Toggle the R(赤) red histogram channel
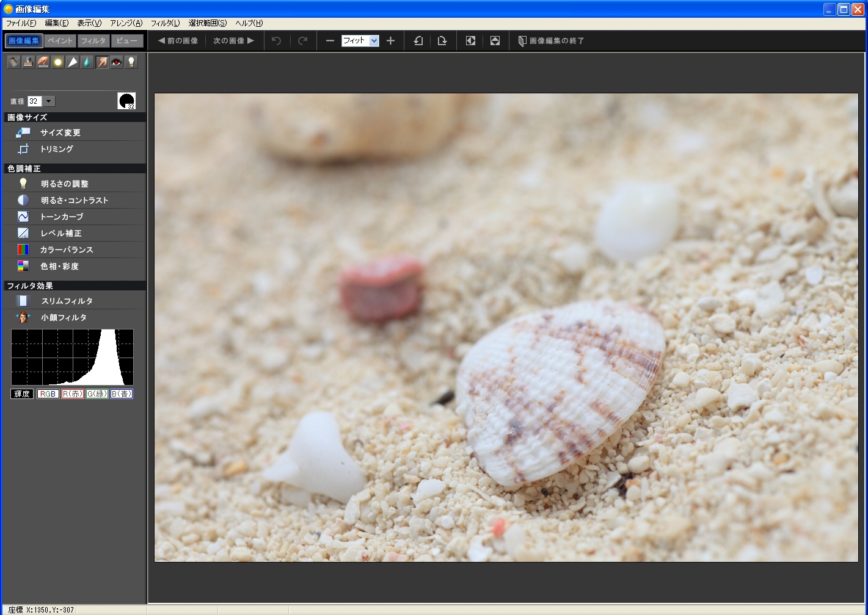The height and width of the screenshot is (615, 868). [73, 394]
